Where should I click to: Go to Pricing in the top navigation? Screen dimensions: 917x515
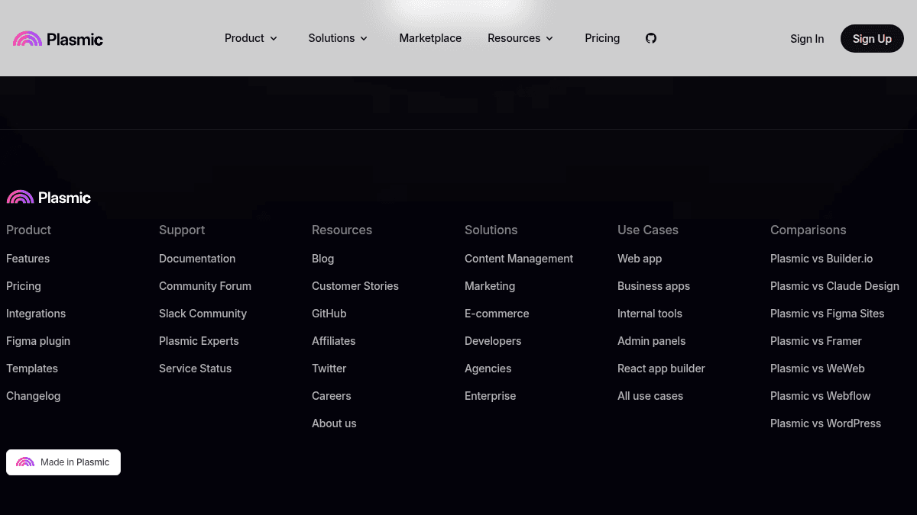click(x=602, y=38)
